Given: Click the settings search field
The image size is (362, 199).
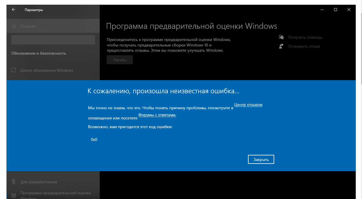Looking at the screenshot, I should point(53,40).
